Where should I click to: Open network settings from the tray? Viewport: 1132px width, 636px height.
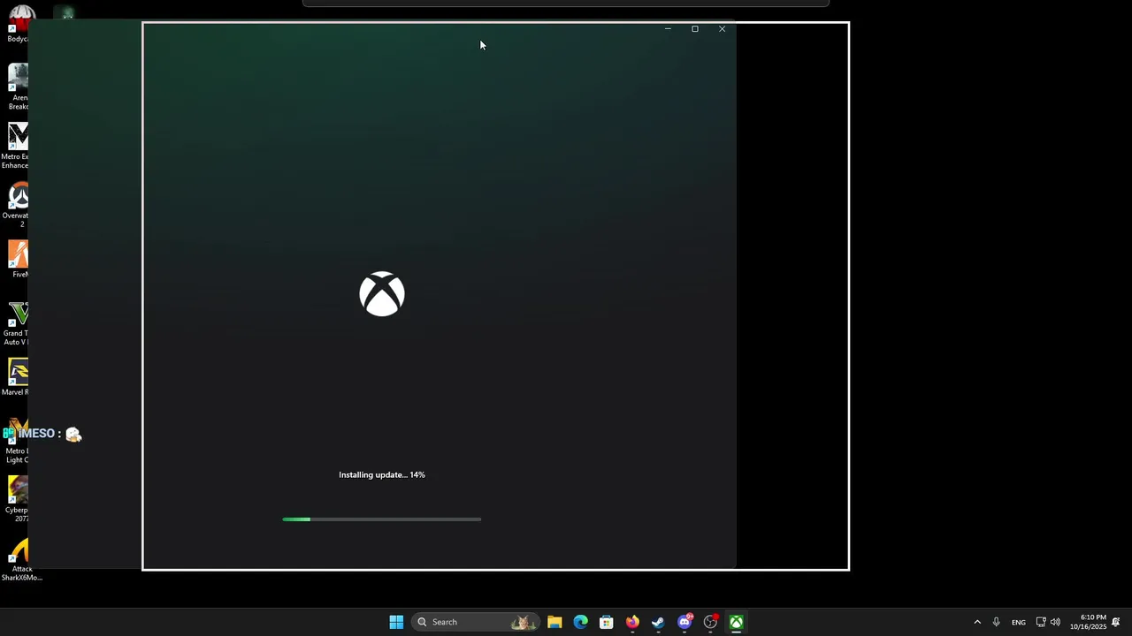pos(1041,622)
